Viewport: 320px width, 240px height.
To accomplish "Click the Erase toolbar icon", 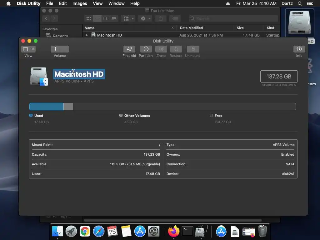I will click(161, 49).
